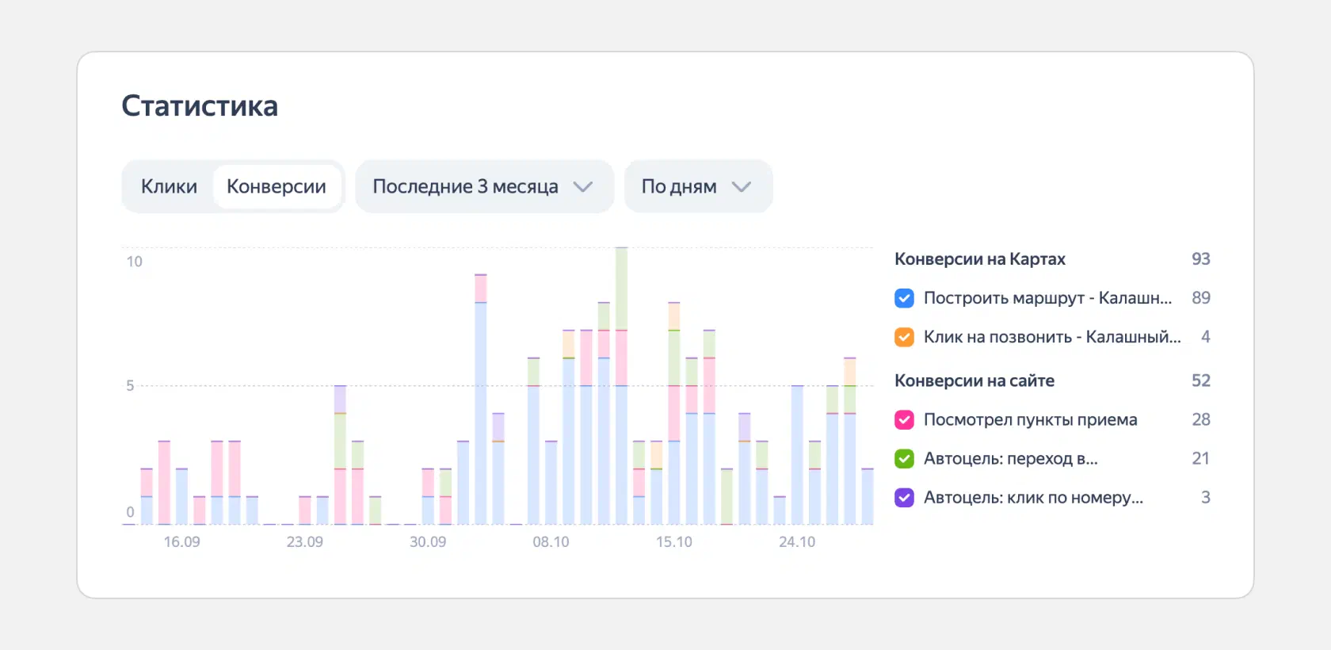1331x650 pixels.
Task: Toggle Автоцель: переход в... green checkbox
Action: (x=904, y=458)
